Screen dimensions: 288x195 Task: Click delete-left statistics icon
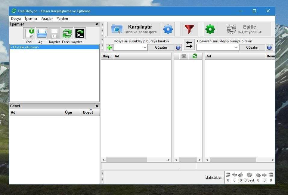(x=228, y=175)
